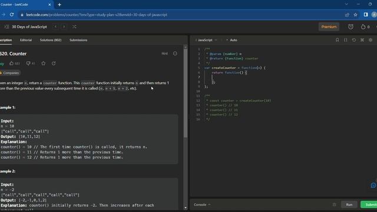Click the description scroll down arrow

[x=186, y=208]
